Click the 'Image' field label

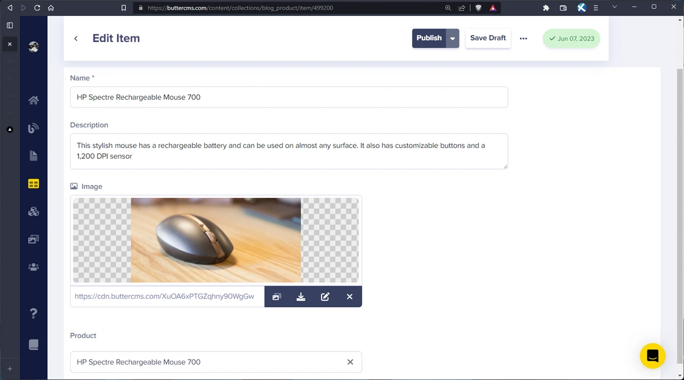click(92, 187)
